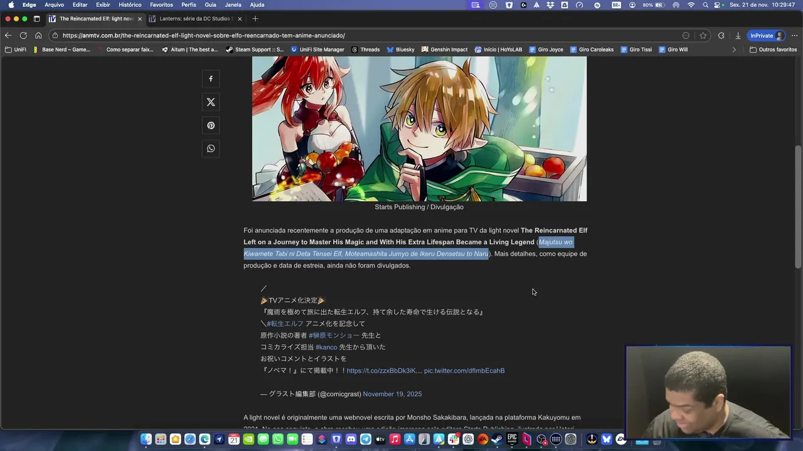
Task: Show more bookmarks chevron
Action: tap(734, 49)
